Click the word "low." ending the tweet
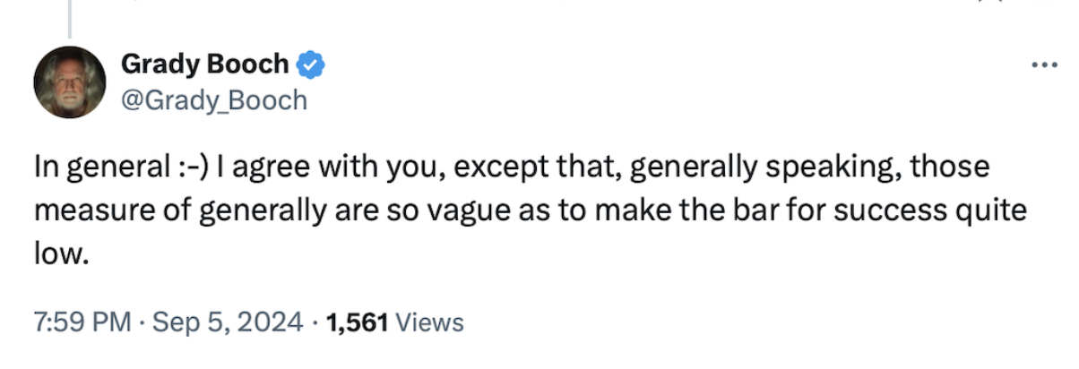Image resolution: width=1079 pixels, height=369 pixels. tap(61, 257)
